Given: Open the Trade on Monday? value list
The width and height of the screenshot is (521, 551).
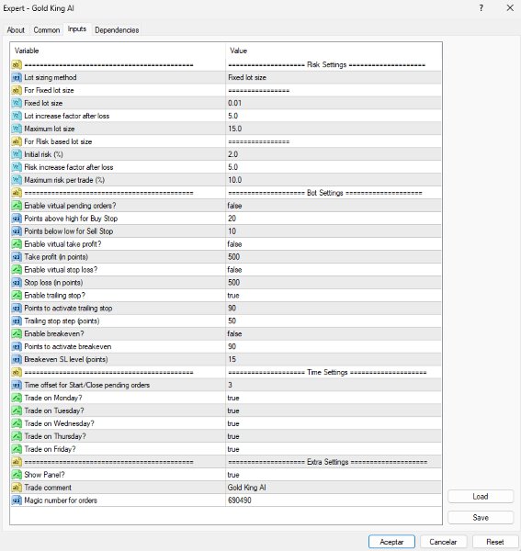Looking at the screenshot, I should click(334, 398).
